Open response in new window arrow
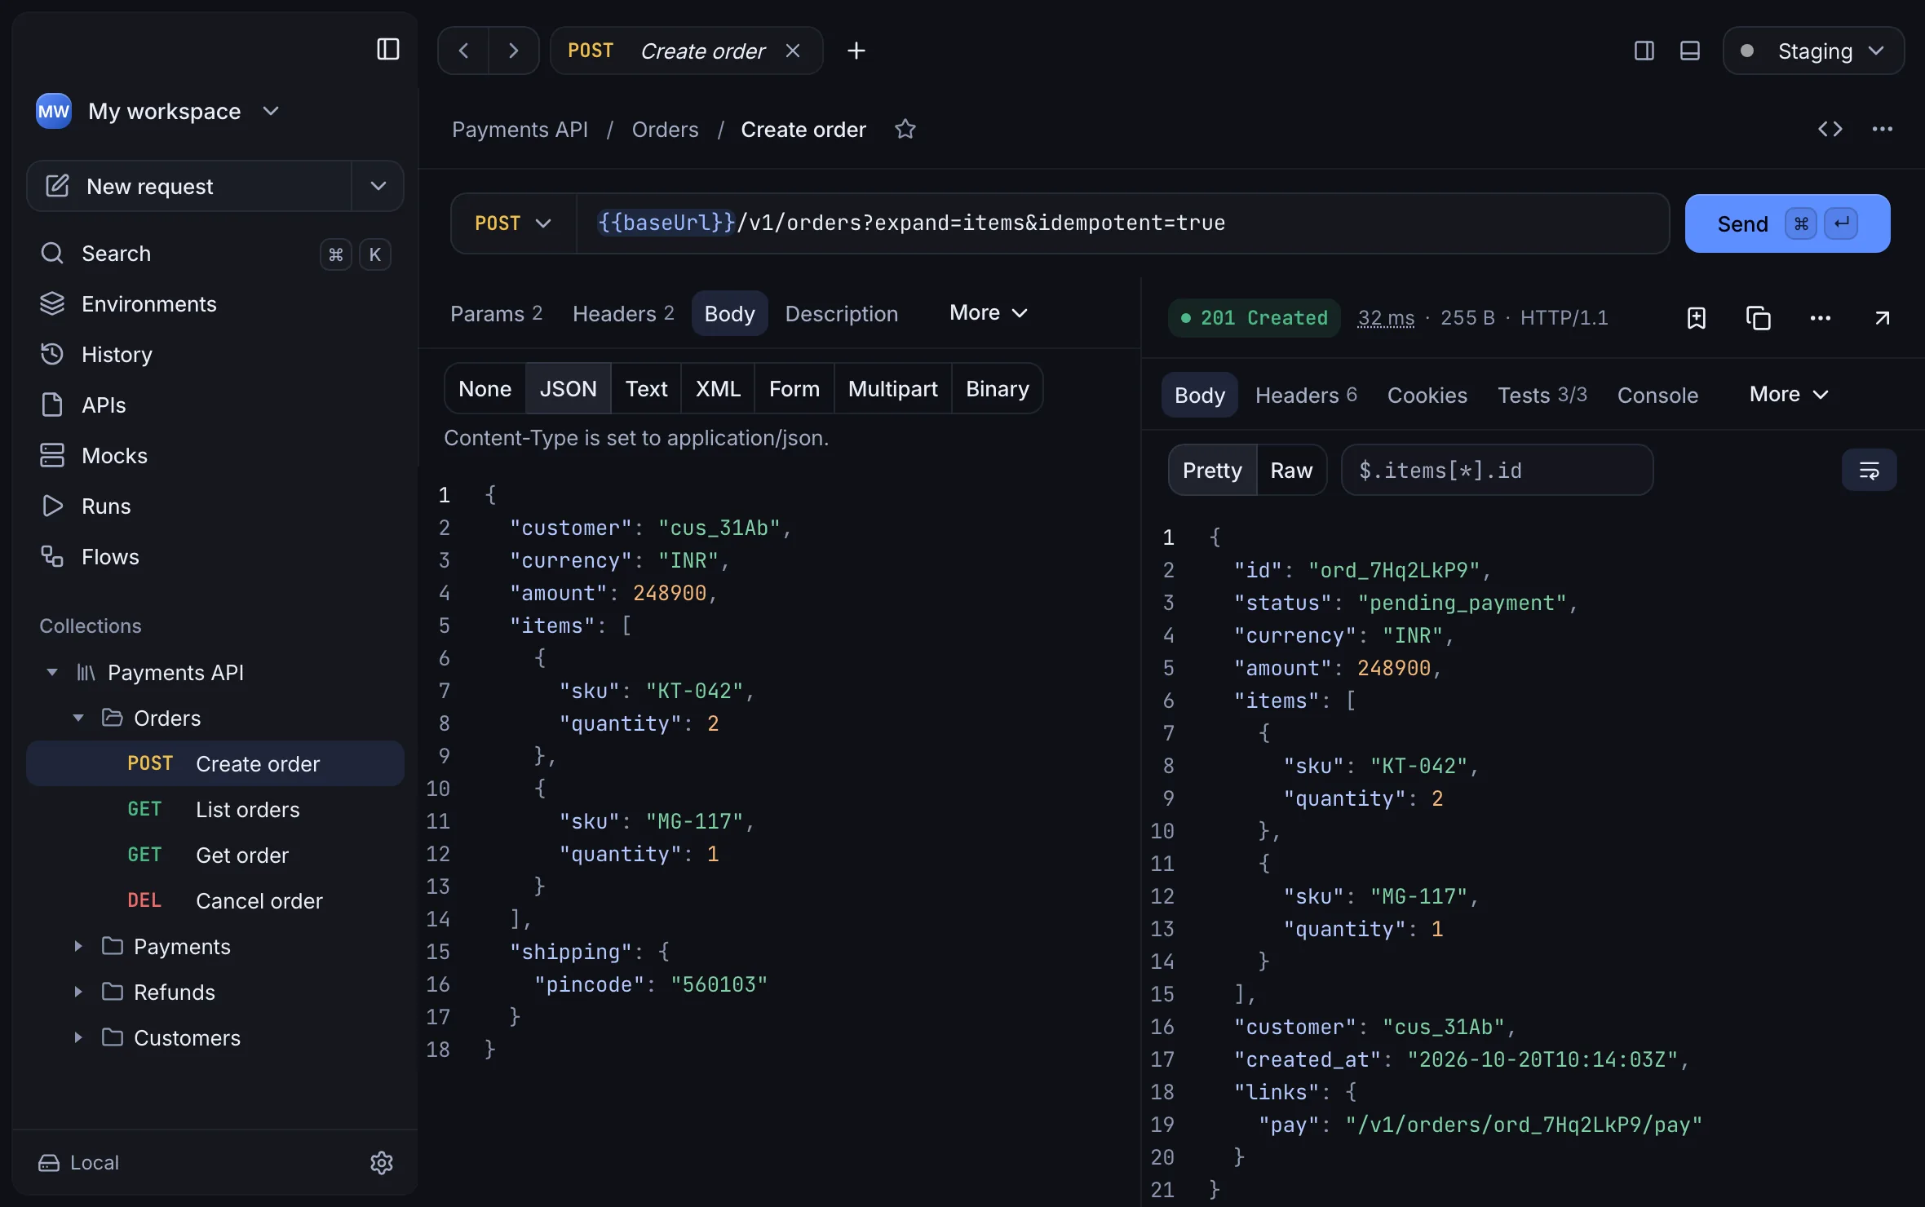The image size is (1925, 1207). tap(1883, 318)
